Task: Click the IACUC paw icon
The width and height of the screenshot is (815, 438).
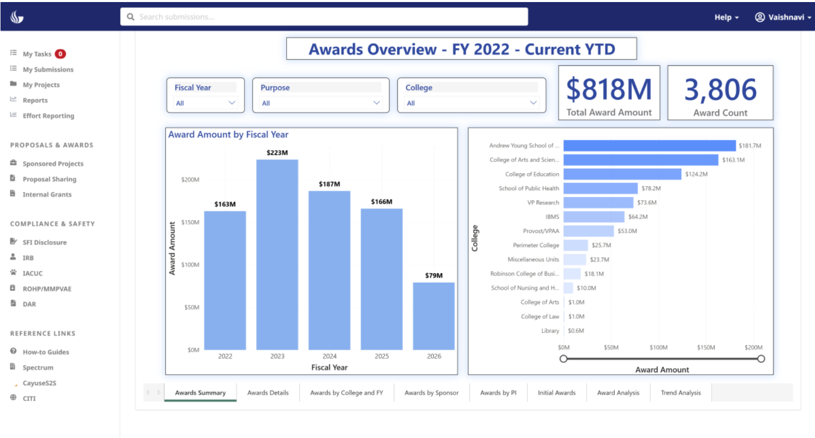Action: [13, 272]
